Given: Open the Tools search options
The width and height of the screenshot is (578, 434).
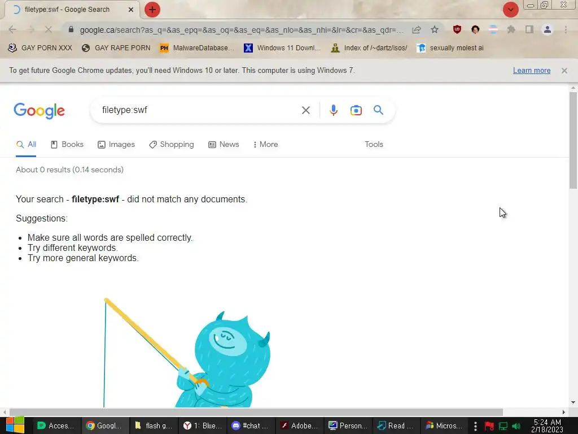Looking at the screenshot, I should point(374,144).
